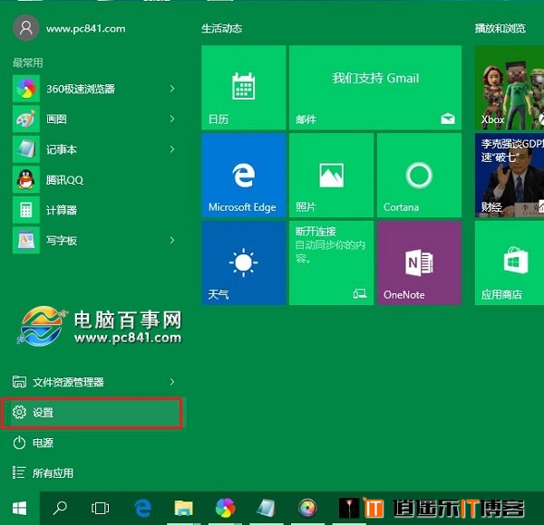This screenshot has width=544, height=525.
Task: Click the user account avatar
Action: [26, 28]
